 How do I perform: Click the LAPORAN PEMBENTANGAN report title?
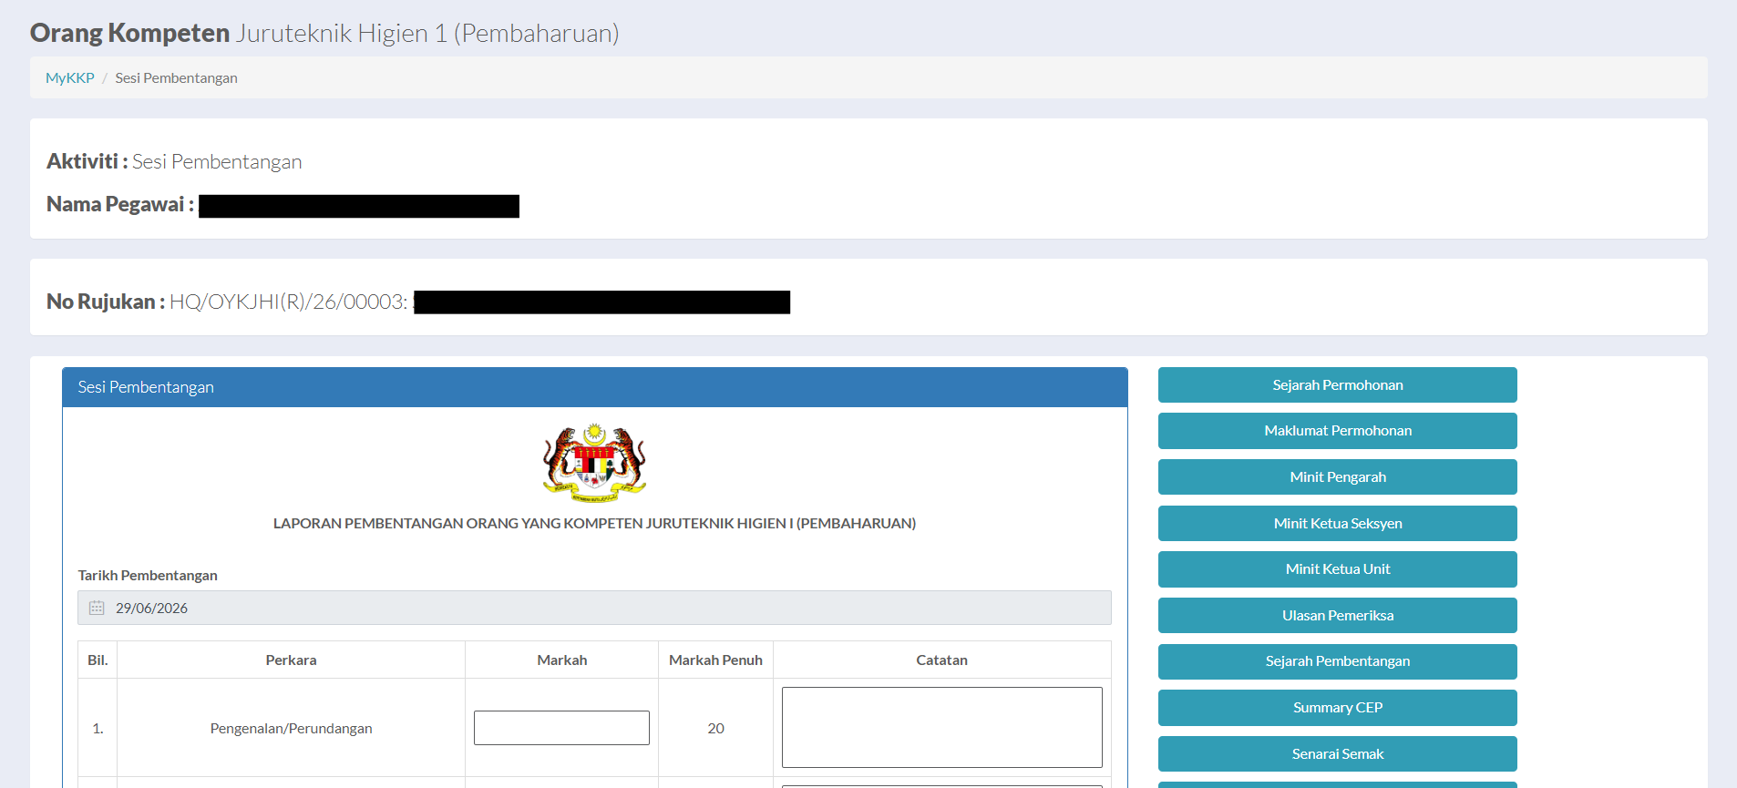(x=594, y=524)
